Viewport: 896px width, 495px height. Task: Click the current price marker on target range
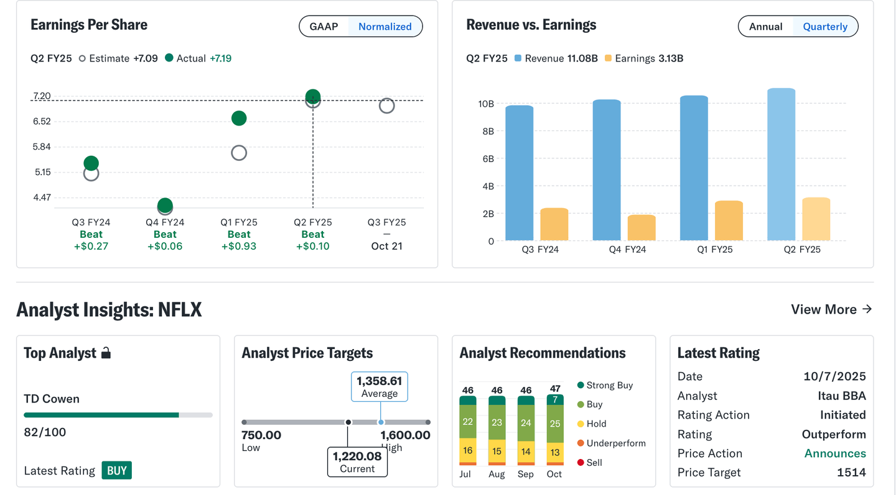click(x=348, y=422)
